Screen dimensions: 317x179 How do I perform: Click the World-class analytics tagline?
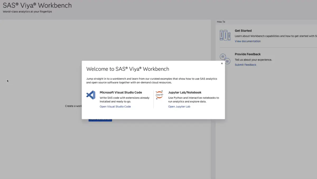27,12
